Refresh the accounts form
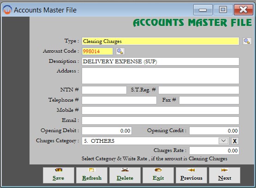This screenshot has height=188, width=256. click(92, 175)
